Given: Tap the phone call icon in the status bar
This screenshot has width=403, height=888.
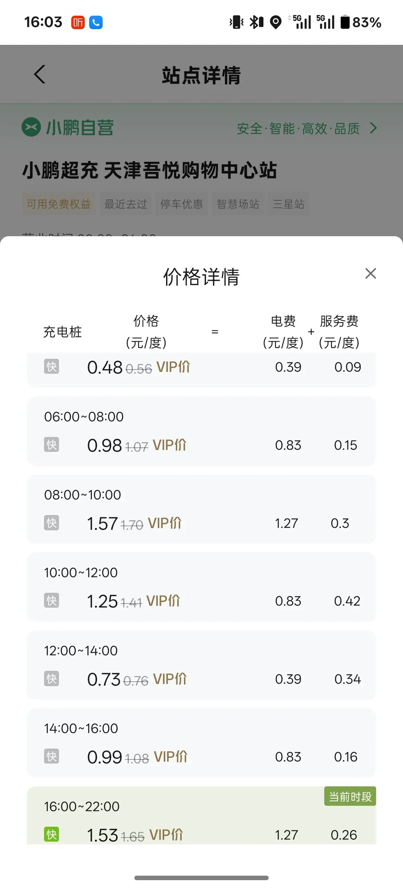Looking at the screenshot, I should pyautogui.click(x=96, y=22).
